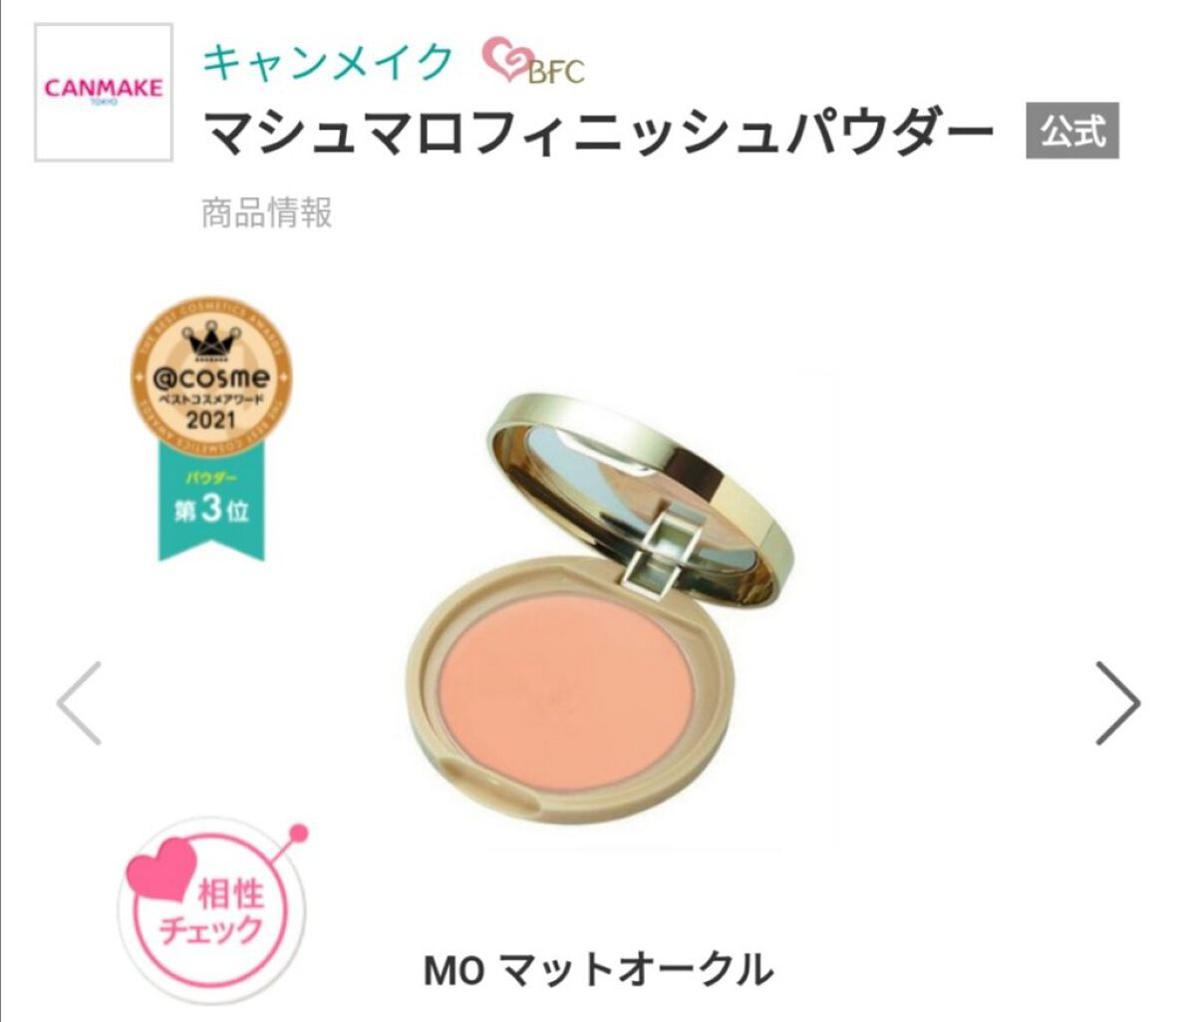This screenshot has height=1022, width=1196.
Task: Show the previous product image with left chevron
Action: [x=80, y=703]
